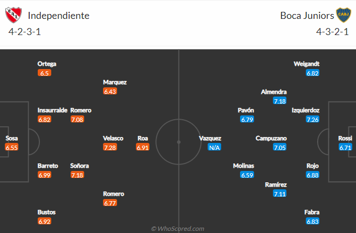Viewport: 356px width, 233px height.
Task: Click Vazquez's N/A rating badge
Action: 214,147
